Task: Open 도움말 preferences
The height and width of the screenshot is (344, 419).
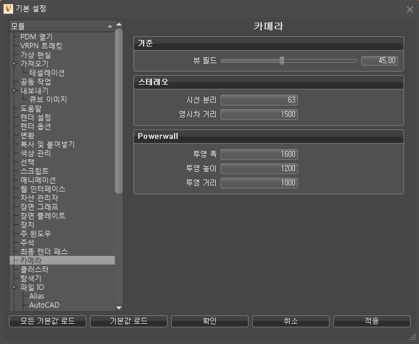Action: pos(31,109)
